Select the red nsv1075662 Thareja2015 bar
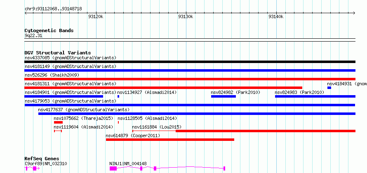Image resolution: width=367 pixels, height=173 pixels. coord(58,122)
